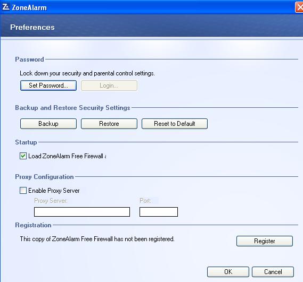Click the Set Password... button
303x282 pixels.
48,86
